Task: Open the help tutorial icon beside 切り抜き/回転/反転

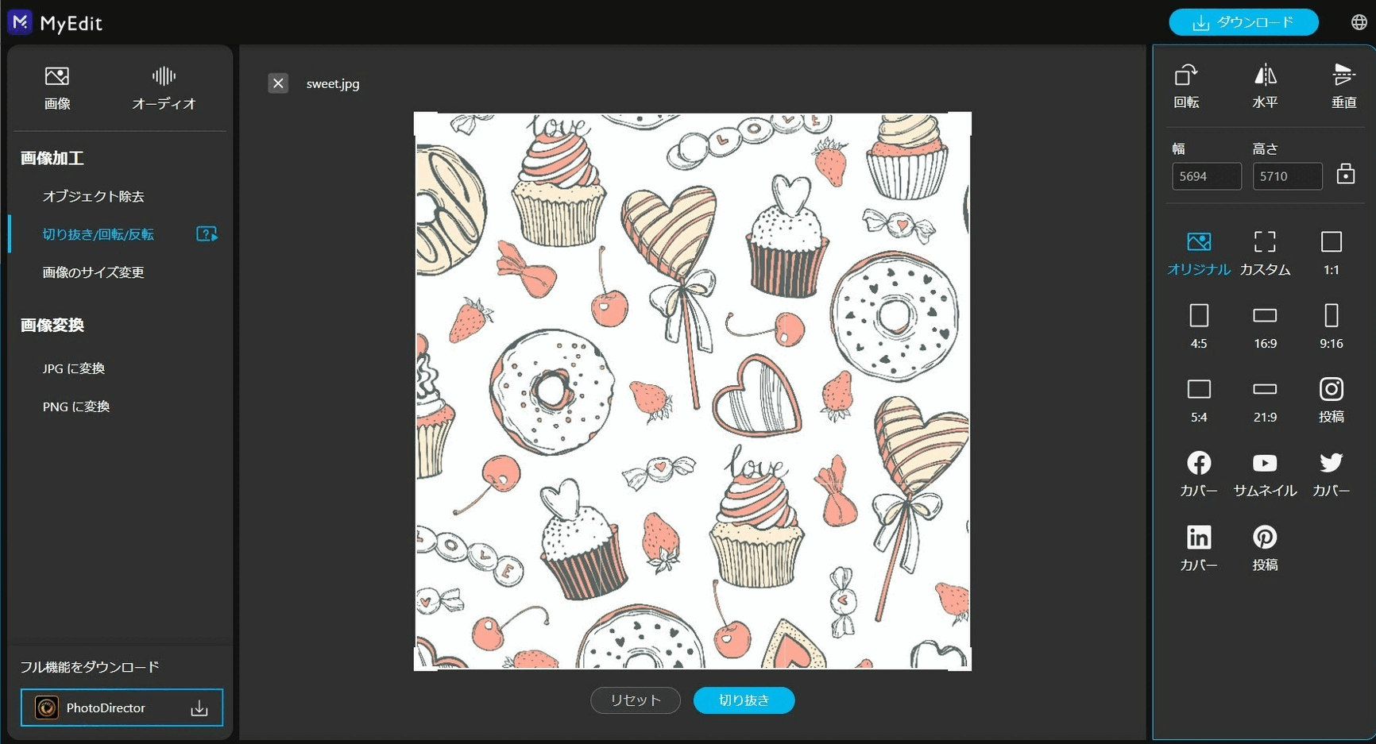Action: (x=207, y=234)
